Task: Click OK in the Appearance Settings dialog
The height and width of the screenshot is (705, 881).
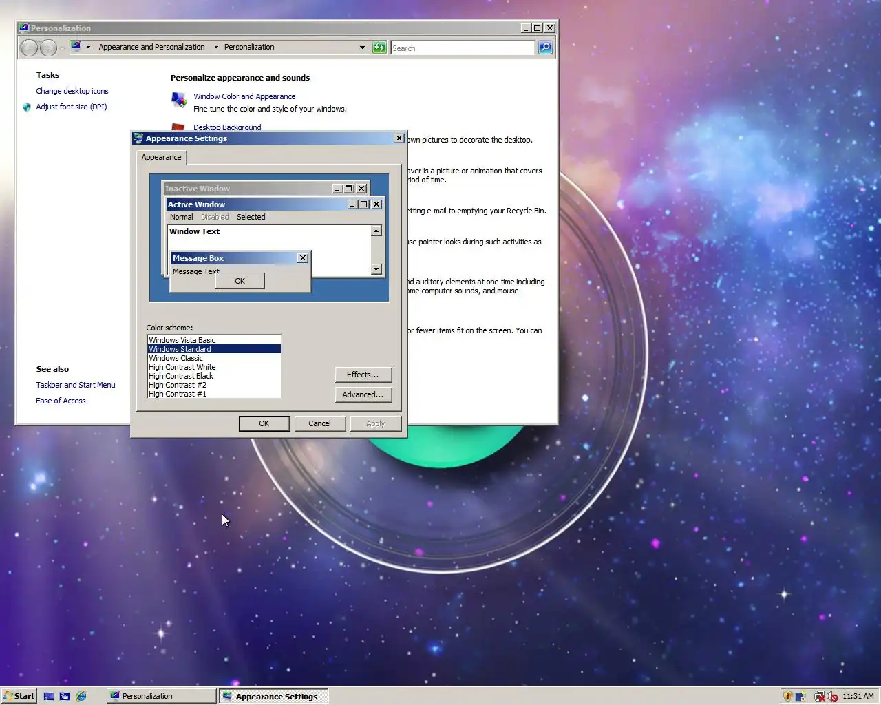Action: pos(264,423)
